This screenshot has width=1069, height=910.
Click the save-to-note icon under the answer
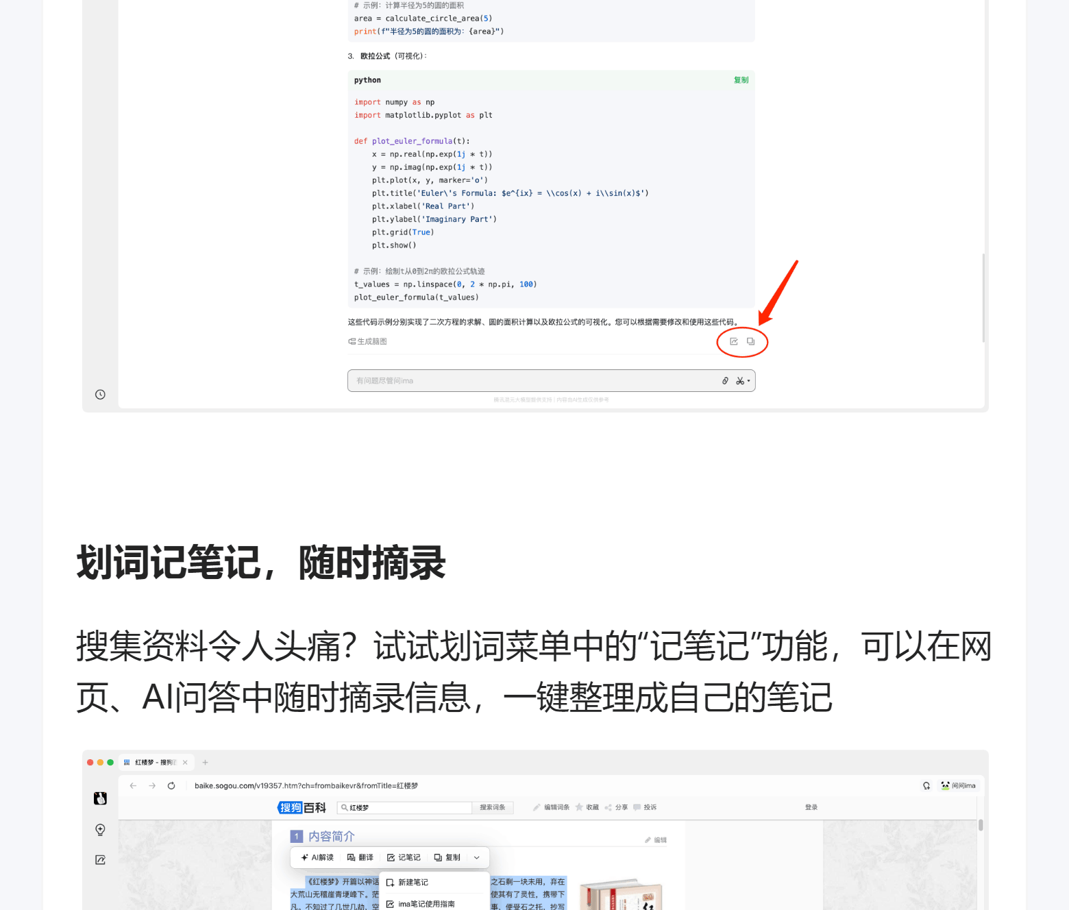(733, 341)
